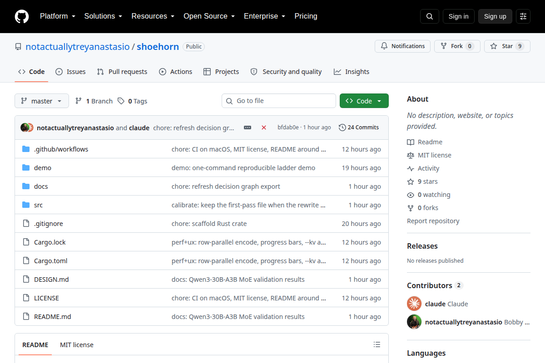Click the folder icon beside src
This screenshot has height=363, width=545.
pos(26,205)
